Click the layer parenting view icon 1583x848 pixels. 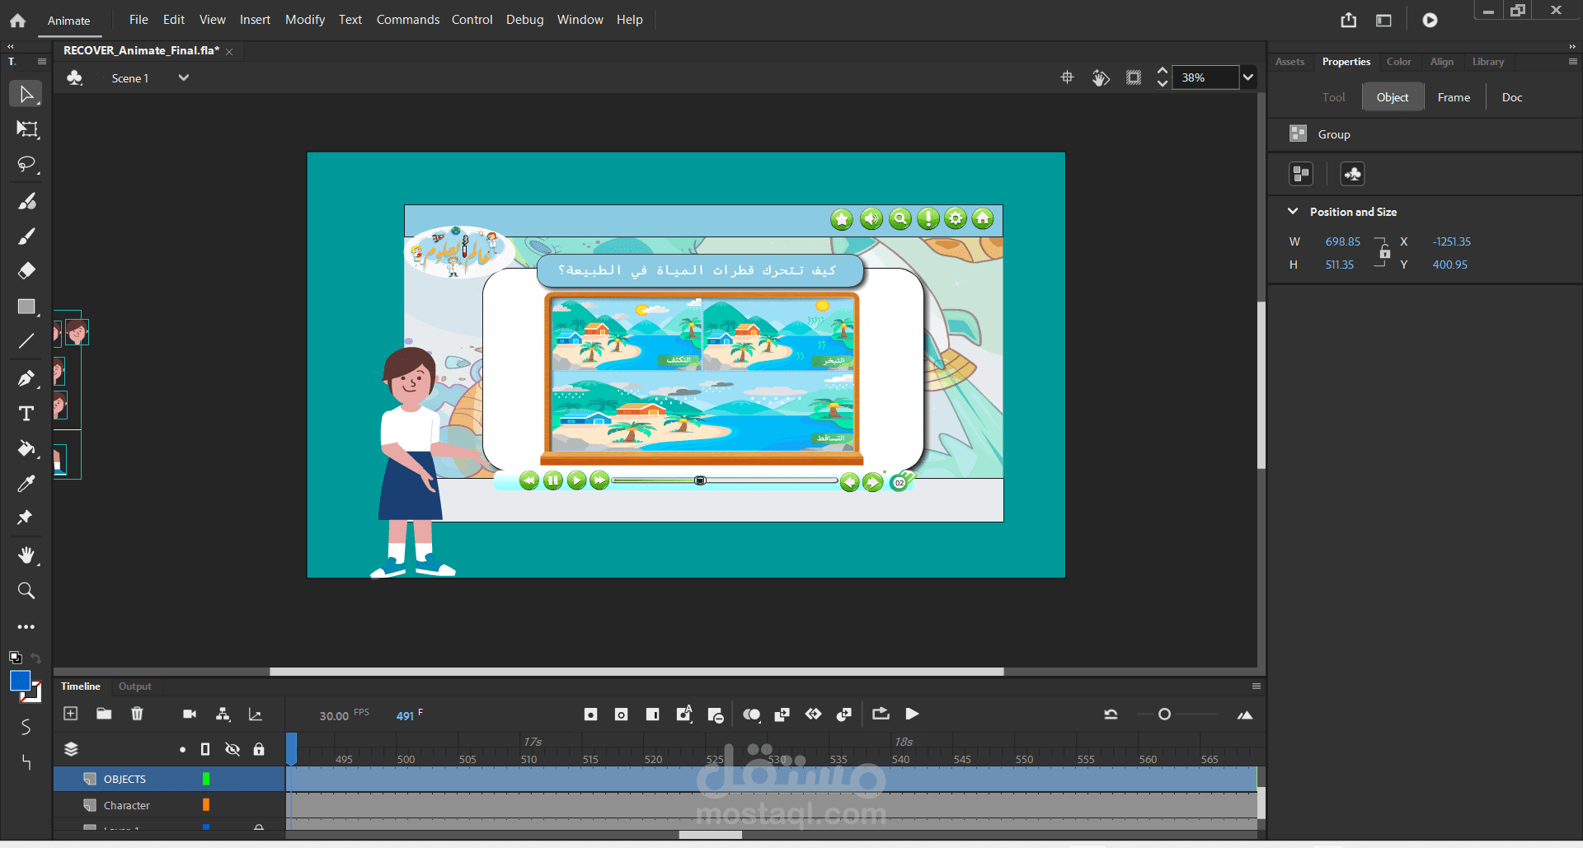click(x=223, y=714)
